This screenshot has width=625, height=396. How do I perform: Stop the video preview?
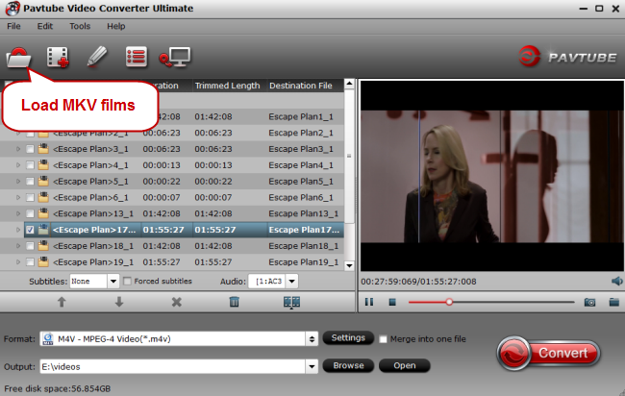(x=392, y=303)
